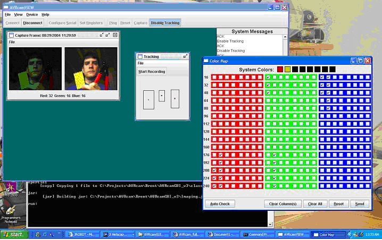Switch to AVRcamGUI folder taskbar item
Image resolution: width=382 pixels, height=240 pixels.
click(x=153, y=235)
